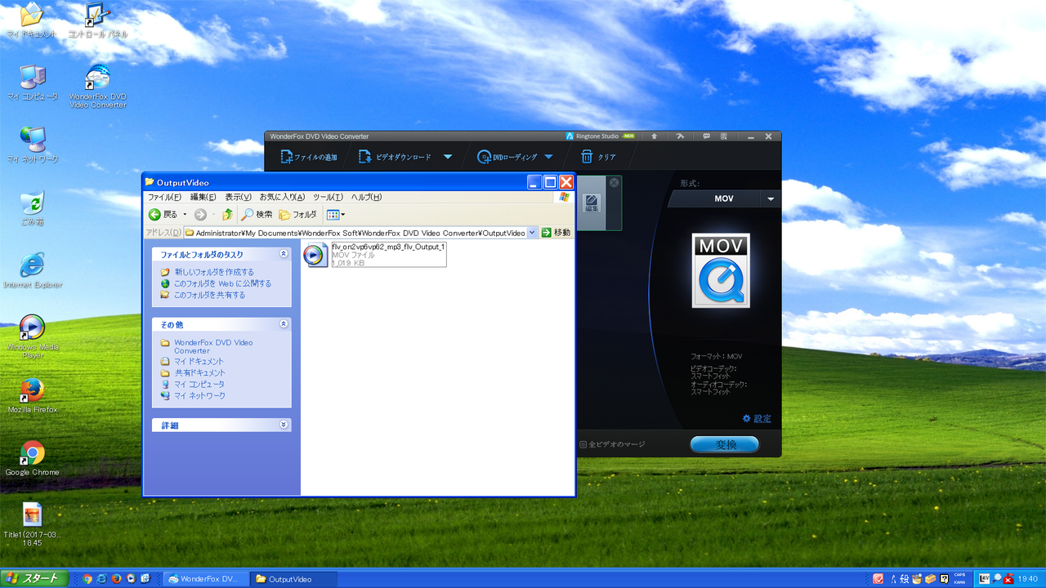
Task: Click the Search (検索) toolbar button
Action: point(257,215)
